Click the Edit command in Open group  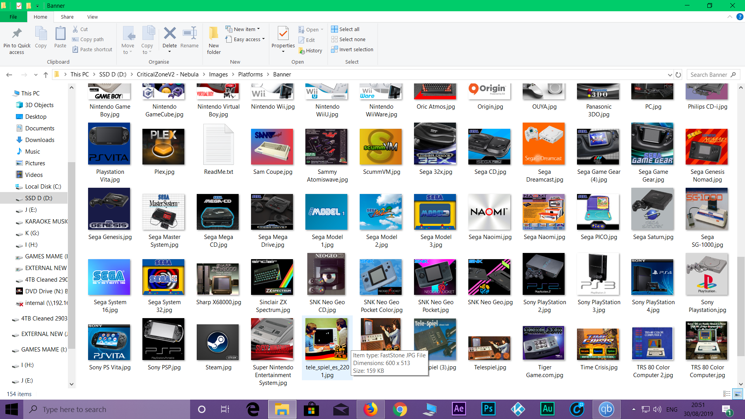(x=307, y=40)
